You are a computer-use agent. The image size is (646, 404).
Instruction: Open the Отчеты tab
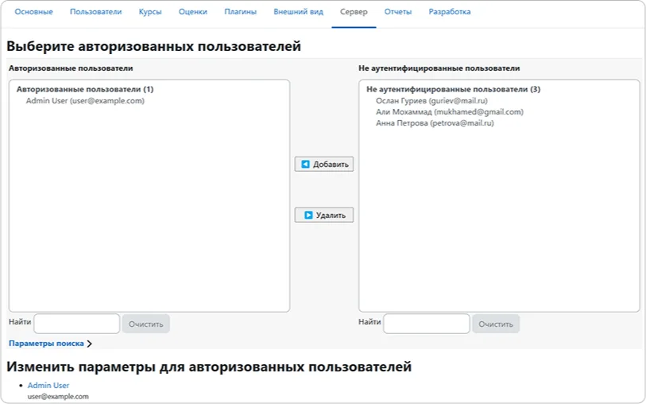tap(398, 13)
